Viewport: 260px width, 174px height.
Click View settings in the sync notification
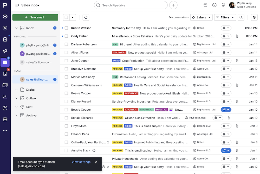tap(81, 162)
